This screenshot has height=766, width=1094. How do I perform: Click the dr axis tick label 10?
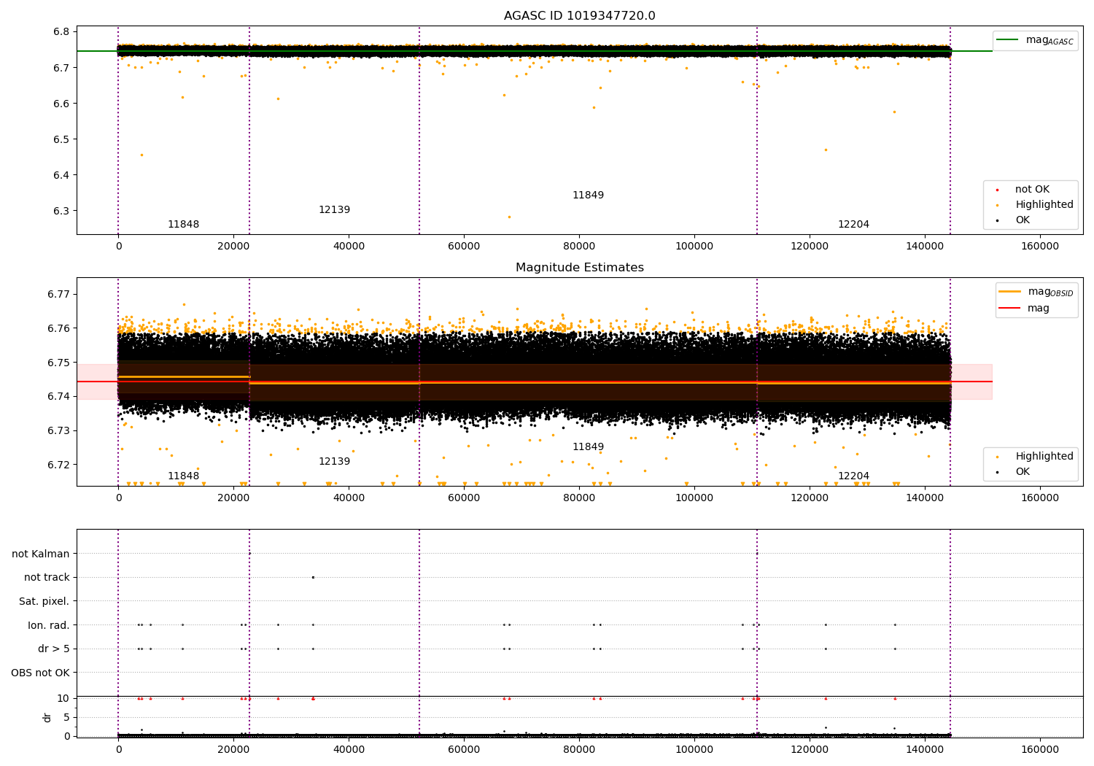(63, 699)
